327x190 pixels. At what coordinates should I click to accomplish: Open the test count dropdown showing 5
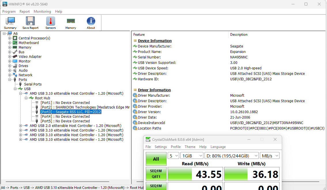[x=173, y=156]
